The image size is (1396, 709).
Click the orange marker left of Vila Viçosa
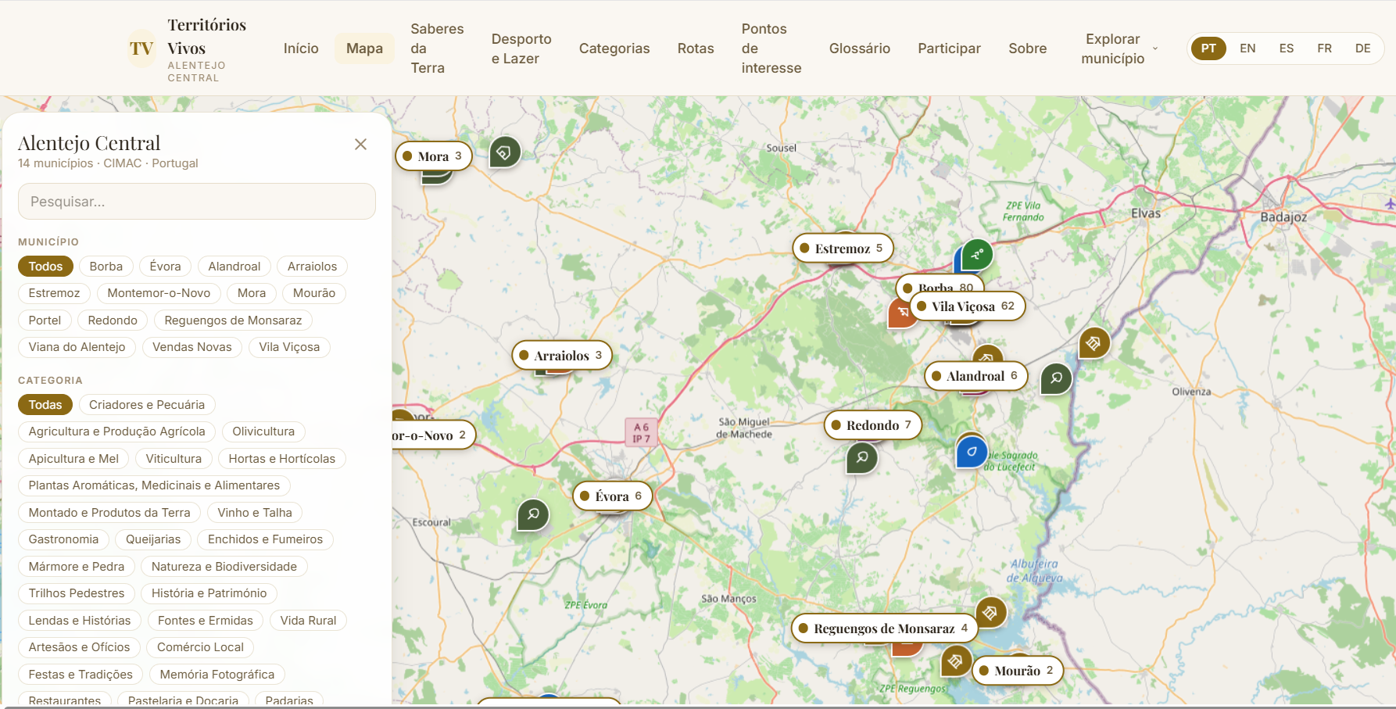[x=900, y=313]
